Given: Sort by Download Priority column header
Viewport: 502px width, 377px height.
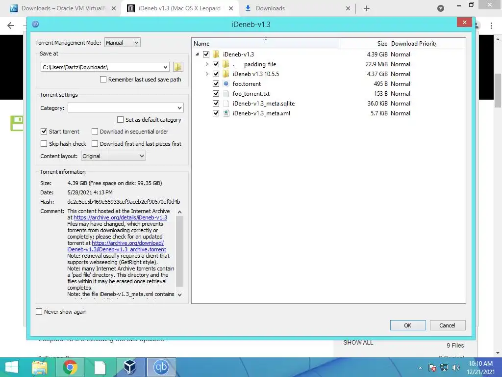Looking at the screenshot, I should pos(414,44).
